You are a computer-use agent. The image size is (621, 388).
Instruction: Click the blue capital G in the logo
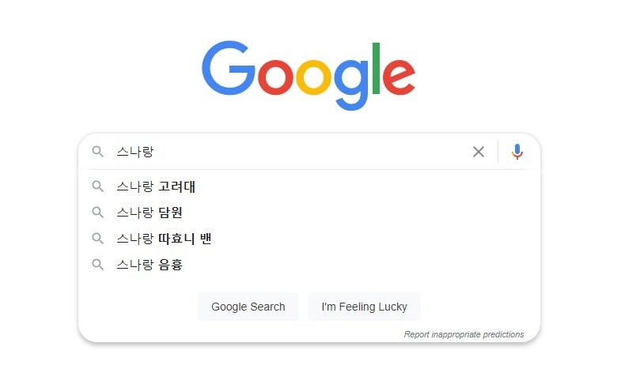[x=229, y=68]
